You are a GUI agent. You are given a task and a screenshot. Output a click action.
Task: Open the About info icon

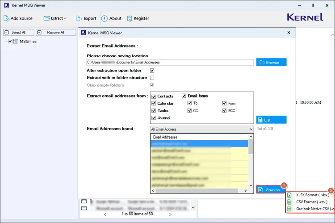coord(104,18)
